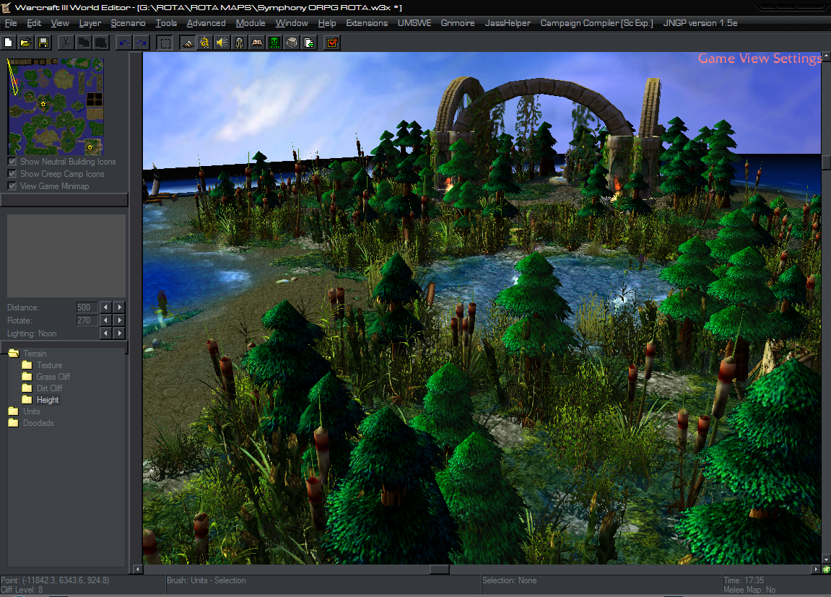Viewport: 831px width, 597px height.
Task: Toggle Show Neutral Building Icons checkbox
Action: pos(12,162)
